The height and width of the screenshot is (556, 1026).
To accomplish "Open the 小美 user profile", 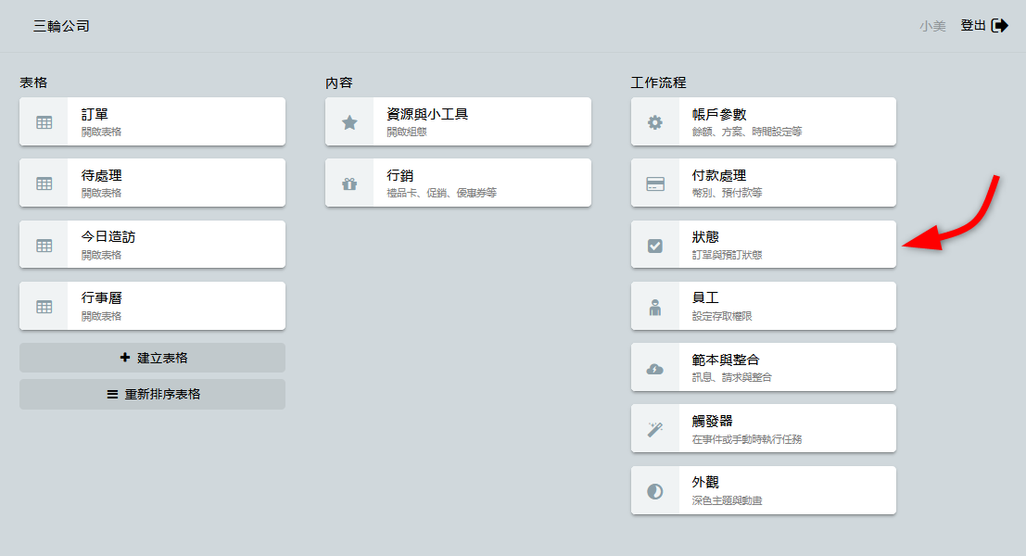I will (x=932, y=26).
